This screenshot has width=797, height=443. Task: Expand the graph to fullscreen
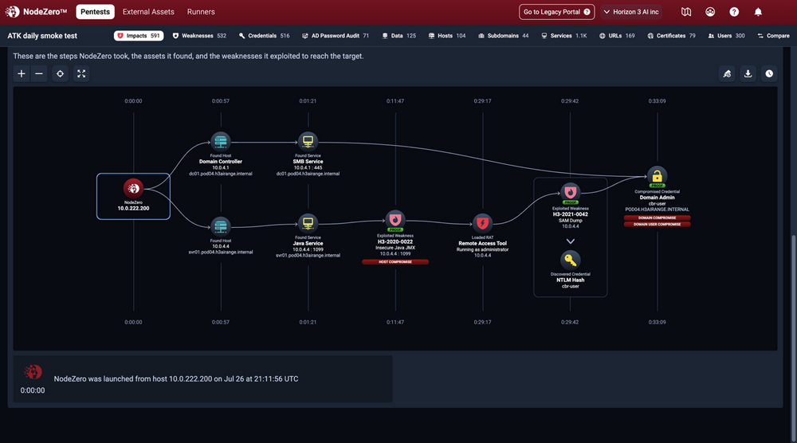(81, 73)
